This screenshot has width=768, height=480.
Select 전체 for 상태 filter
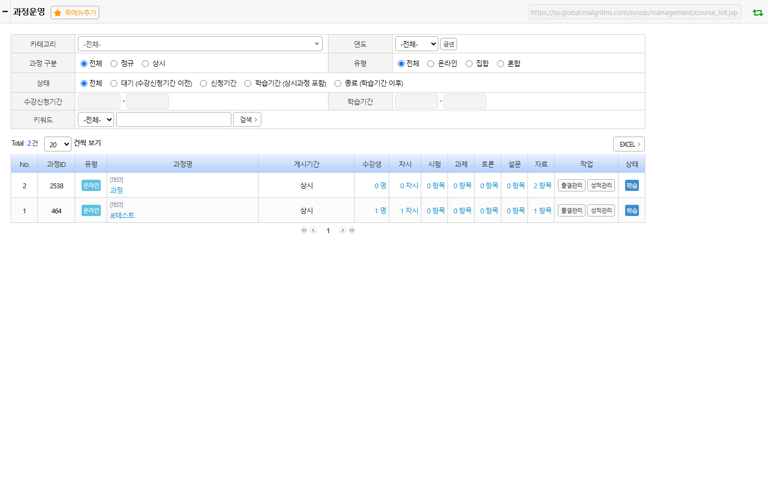click(84, 83)
